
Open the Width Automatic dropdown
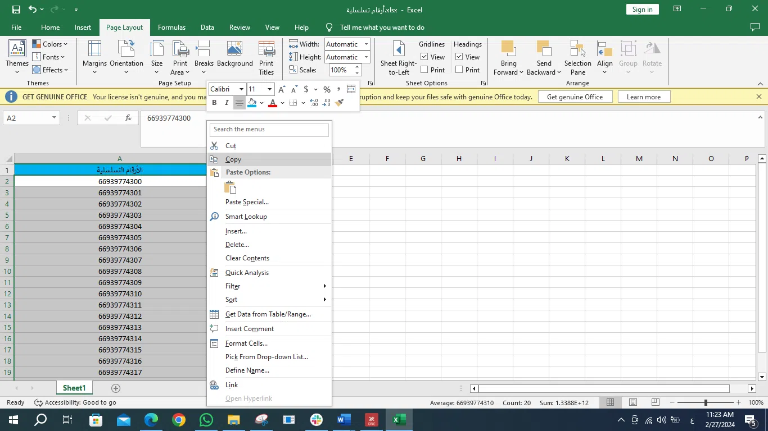(365, 44)
